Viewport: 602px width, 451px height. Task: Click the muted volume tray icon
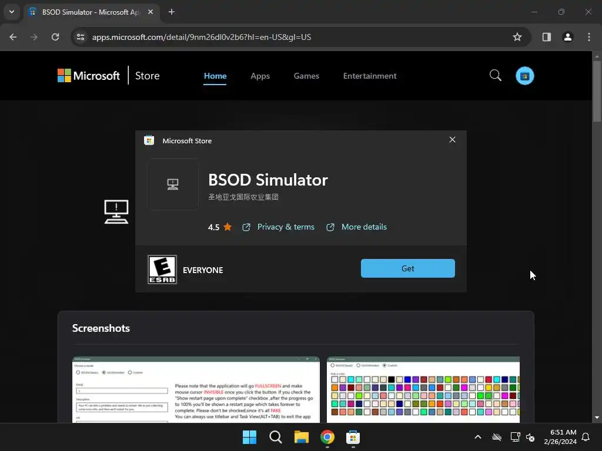point(530,437)
